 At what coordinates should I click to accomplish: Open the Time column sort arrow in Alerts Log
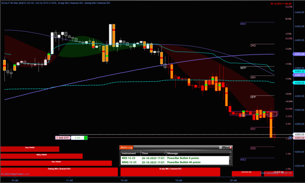(x=164, y=153)
